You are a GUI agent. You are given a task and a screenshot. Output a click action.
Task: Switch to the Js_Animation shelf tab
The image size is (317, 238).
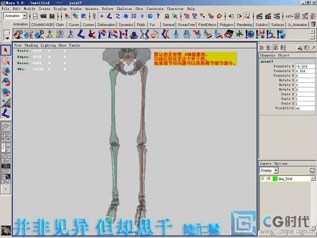[297, 25]
